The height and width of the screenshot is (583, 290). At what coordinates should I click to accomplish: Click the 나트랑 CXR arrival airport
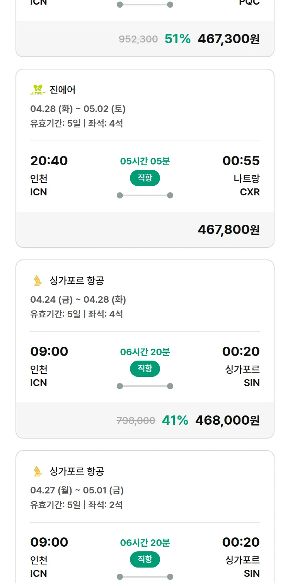coord(247,185)
